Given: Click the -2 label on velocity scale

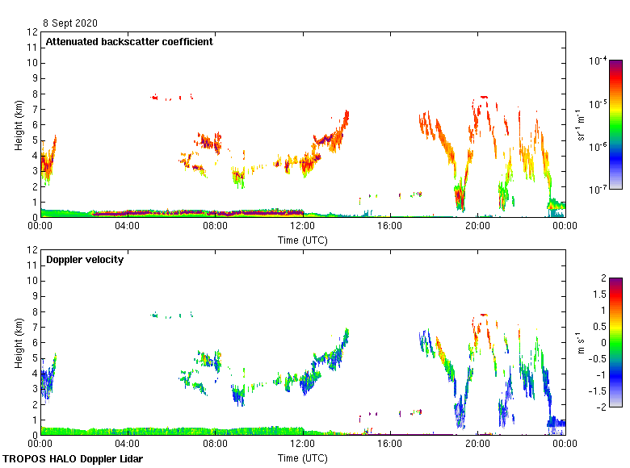Looking at the screenshot, I should tap(600, 407).
